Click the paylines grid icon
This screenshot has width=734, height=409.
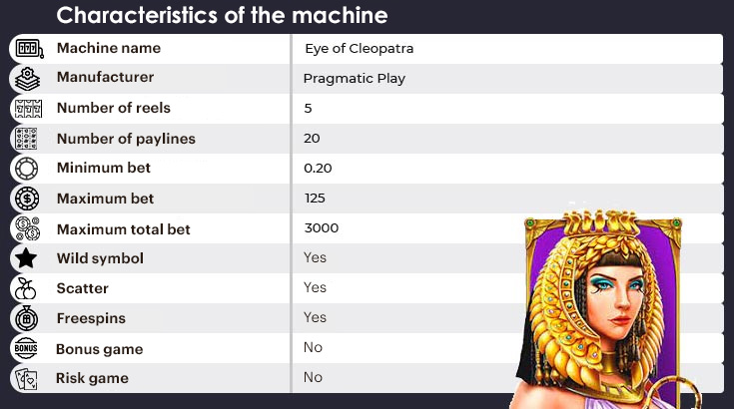pyautogui.click(x=26, y=139)
